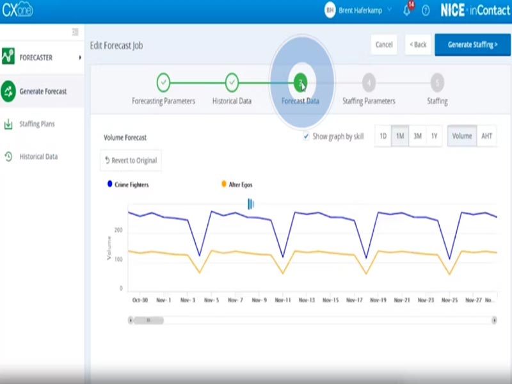This screenshot has height=384, width=512.
Task: Expand the Brent Haferkamp user dropdown
Action: (x=389, y=11)
